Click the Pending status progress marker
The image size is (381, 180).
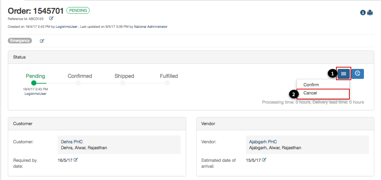tap(34, 83)
